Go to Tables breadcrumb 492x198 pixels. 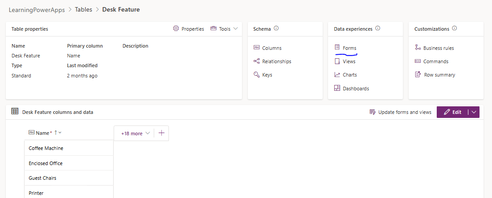(83, 9)
